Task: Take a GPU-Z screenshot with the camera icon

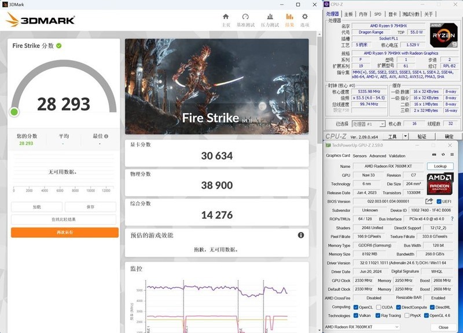Action: [433, 155]
